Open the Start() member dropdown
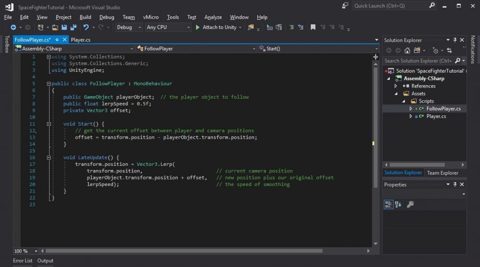The image size is (480, 267). (x=318, y=49)
